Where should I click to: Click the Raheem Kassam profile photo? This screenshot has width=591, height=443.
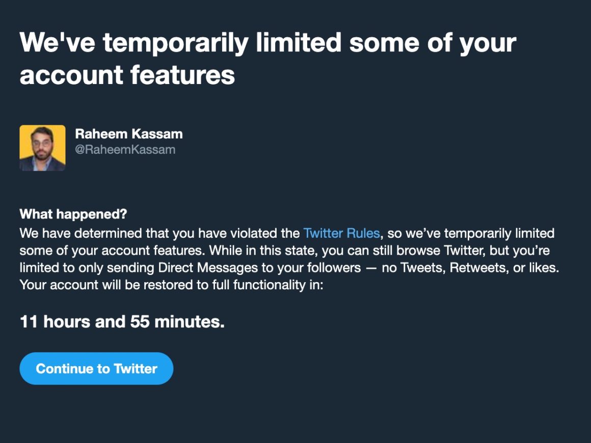pos(42,148)
